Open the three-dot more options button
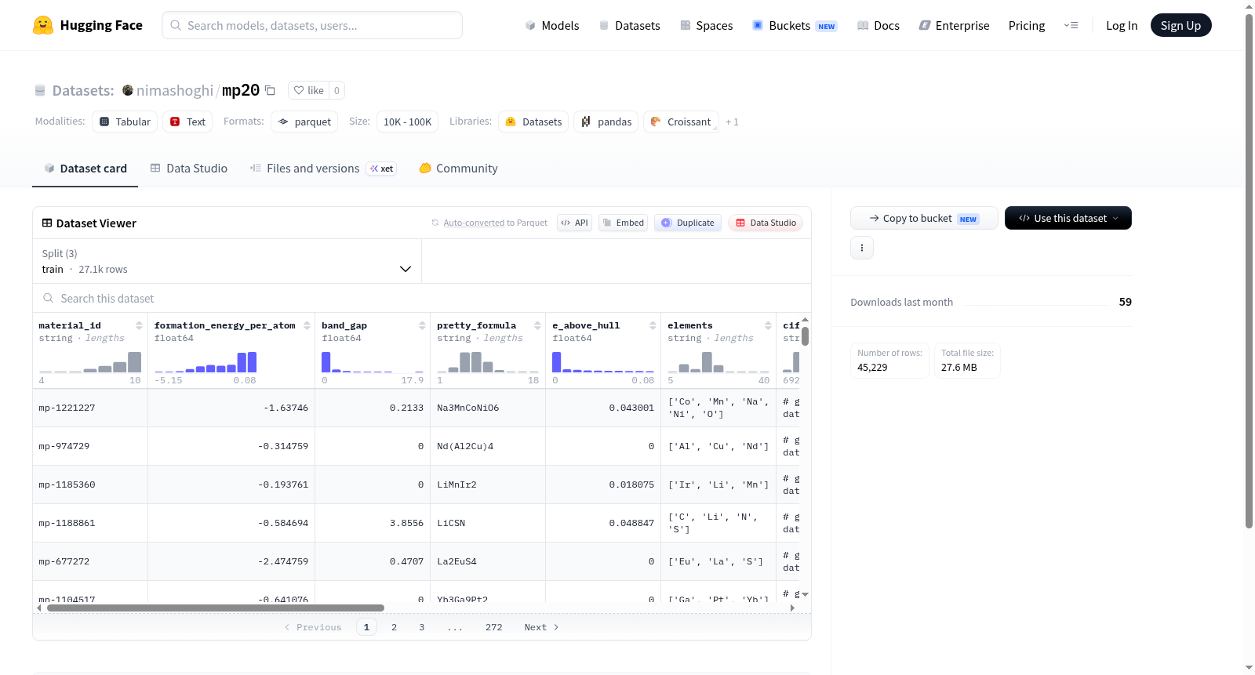Screen dimensions: 1255x675 (862, 248)
